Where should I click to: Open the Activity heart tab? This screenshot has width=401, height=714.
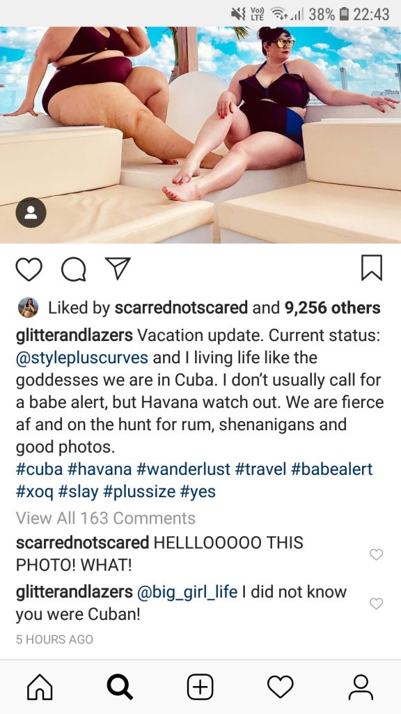tap(281, 687)
